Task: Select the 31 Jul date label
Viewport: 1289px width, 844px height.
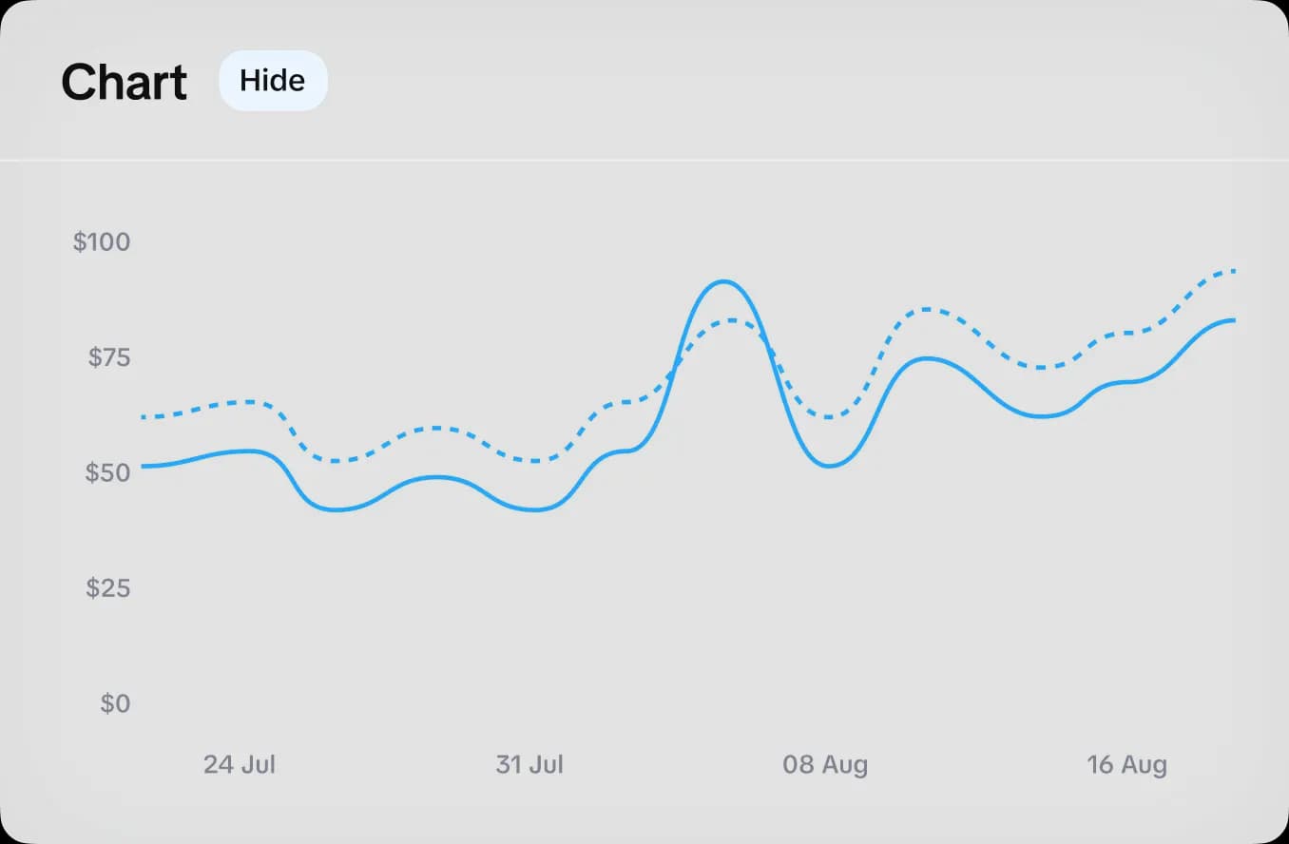Action: [529, 764]
